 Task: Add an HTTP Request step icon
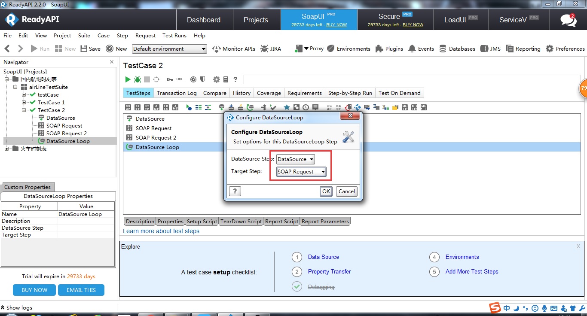tap(147, 107)
